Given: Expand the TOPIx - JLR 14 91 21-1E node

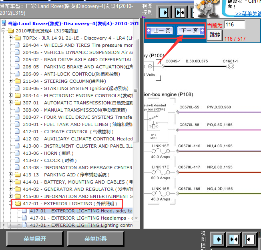Looking at the screenshot, I should pos(11,38).
